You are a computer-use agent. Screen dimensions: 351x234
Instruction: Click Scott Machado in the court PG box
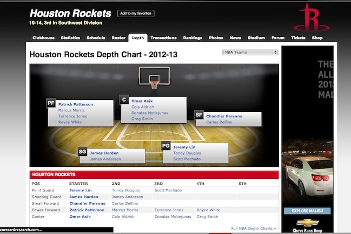187,159
